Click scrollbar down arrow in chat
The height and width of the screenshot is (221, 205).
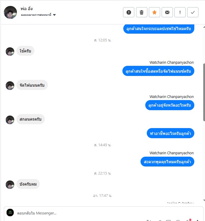(x=204, y=200)
